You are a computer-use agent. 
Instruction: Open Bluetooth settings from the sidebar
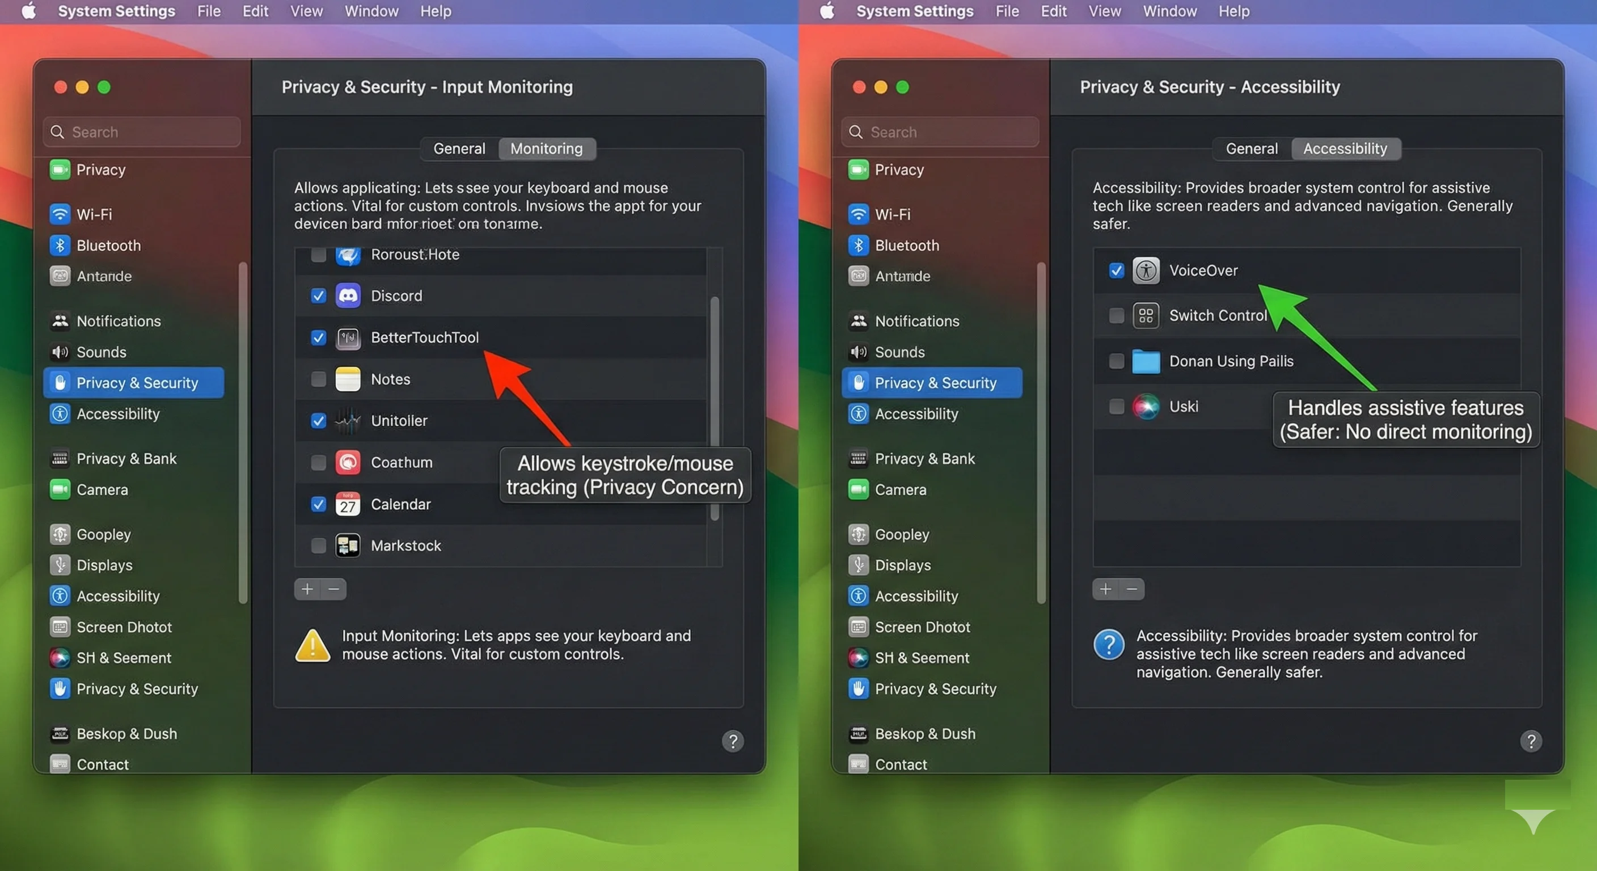[x=60, y=246]
